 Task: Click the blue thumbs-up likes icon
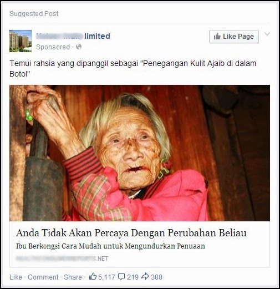(x=93, y=277)
